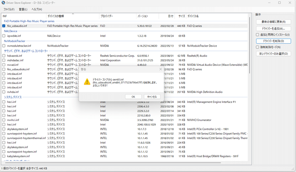Click the Driver Store Explorer app icon
The height and width of the screenshot is (172, 296).
(3, 3)
